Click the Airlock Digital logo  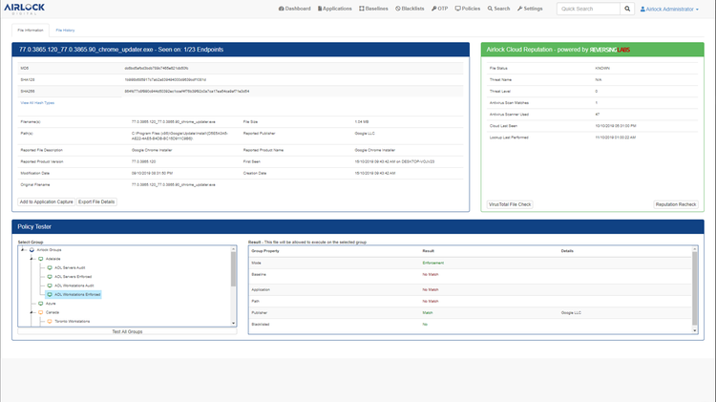tap(25, 9)
